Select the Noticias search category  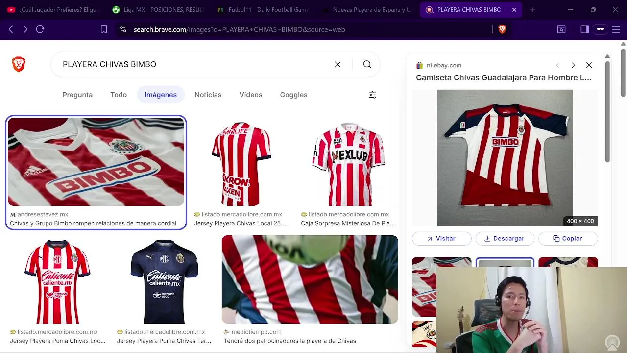point(208,95)
